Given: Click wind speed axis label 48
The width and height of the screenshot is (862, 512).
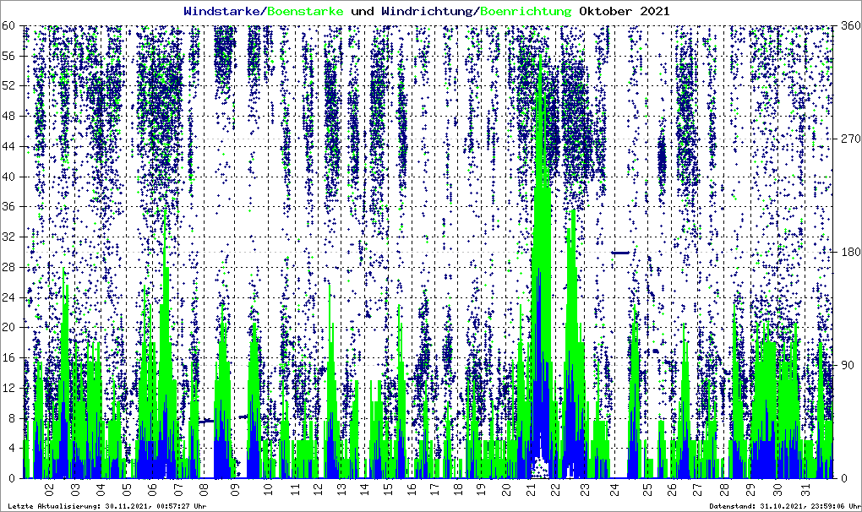Looking at the screenshot, I should (8, 117).
